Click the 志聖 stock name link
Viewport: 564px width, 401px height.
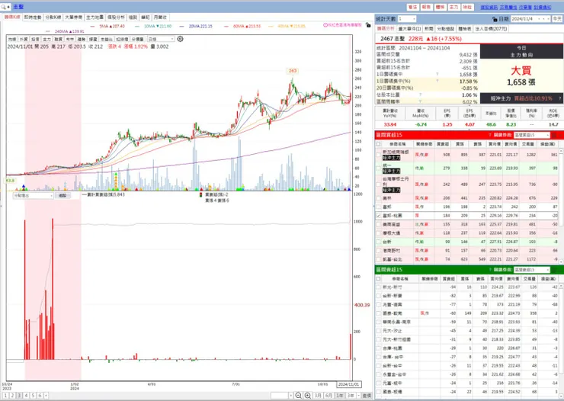(x=18, y=7)
